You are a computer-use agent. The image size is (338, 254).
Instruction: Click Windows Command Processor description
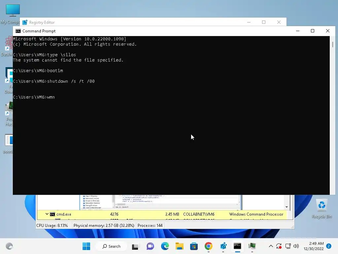click(256, 214)
